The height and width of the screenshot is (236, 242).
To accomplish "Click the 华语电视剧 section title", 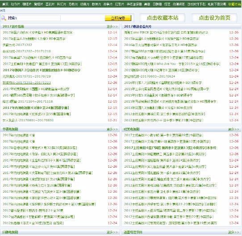I will click(x=10, y=129).
